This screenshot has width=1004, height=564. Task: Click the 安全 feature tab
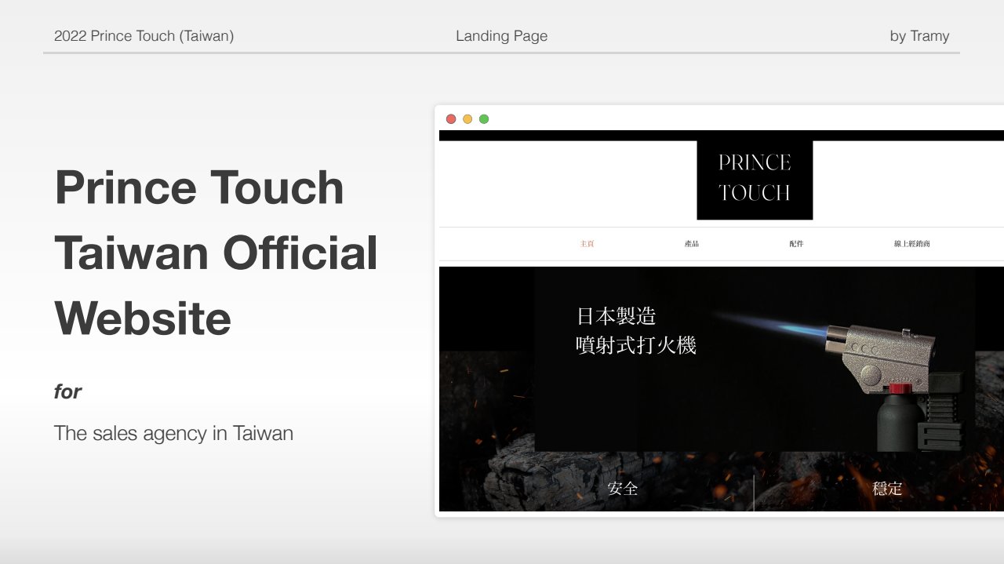pos(623,489)
